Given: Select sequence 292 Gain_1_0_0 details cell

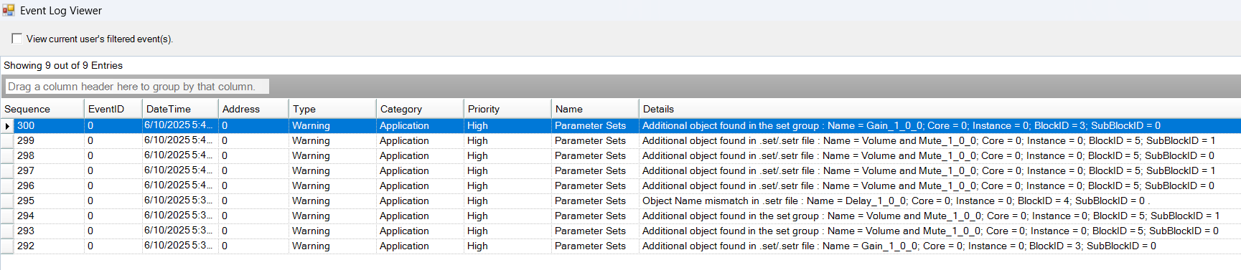Looking at the screenshot, I should (940, 246).
